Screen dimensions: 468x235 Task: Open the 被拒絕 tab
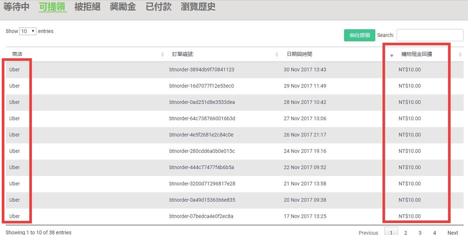click(87, 6)
